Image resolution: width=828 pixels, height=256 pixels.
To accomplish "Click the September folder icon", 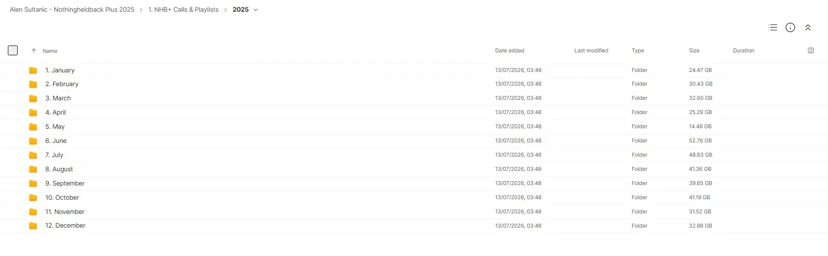I will 33,184.
